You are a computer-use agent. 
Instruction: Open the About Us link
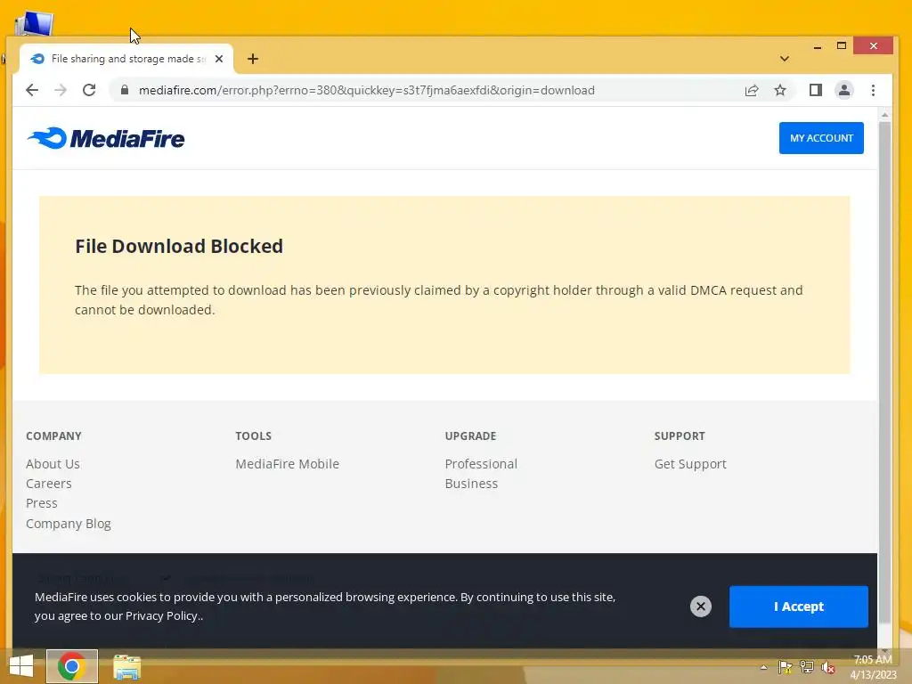coord(53,464)
